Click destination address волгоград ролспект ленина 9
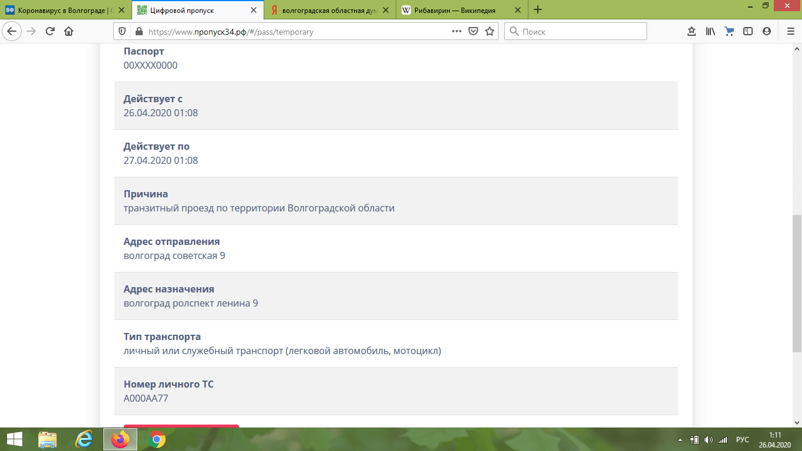Screen dimensions: 802x451 (x=191, y=303)
